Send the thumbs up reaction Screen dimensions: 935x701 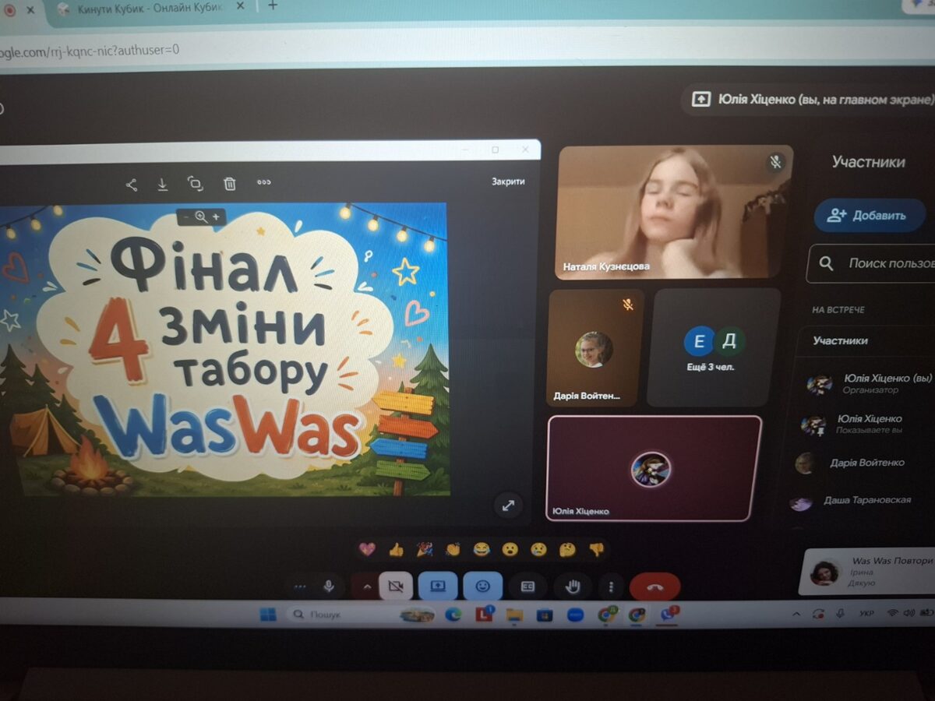click(396, 549)
